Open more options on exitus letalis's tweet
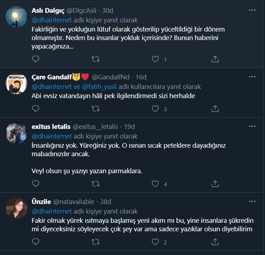The image size is (265, 255). coord(252,126)
